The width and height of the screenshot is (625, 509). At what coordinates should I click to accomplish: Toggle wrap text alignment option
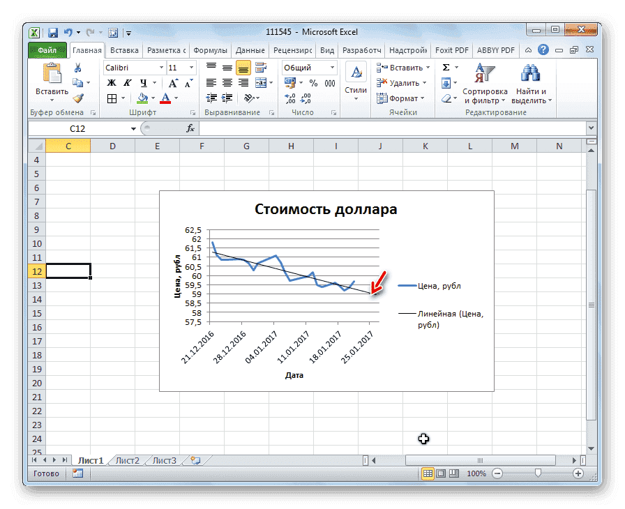[260, 68]
